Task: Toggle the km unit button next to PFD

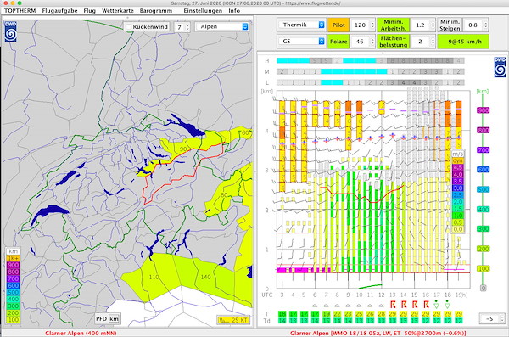Action: tap(114, 319)
